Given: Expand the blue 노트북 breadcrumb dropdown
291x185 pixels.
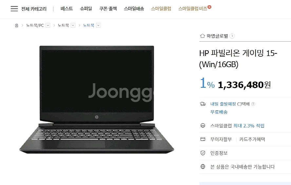Looking at the screenshot, I should (x=98, y=25).
